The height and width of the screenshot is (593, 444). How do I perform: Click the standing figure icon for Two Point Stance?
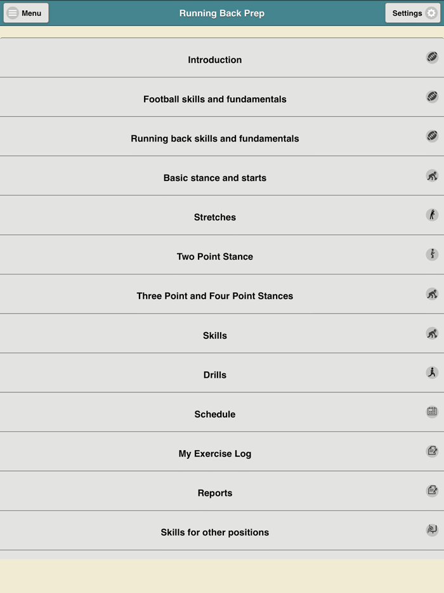432,255
